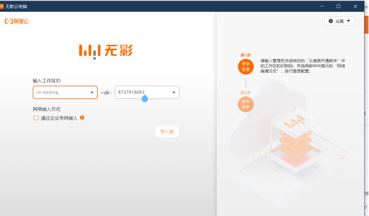369x216 pixels.
Task: Open the workspace ID 9737916093 dropdown arrow
Action: 174,92
